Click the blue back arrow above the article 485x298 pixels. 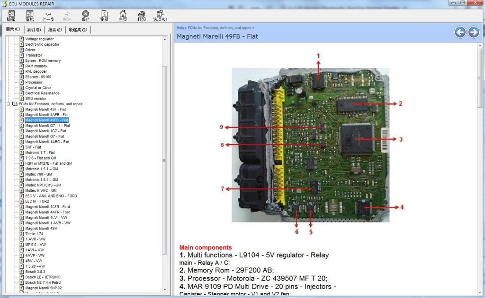point(459,32)
